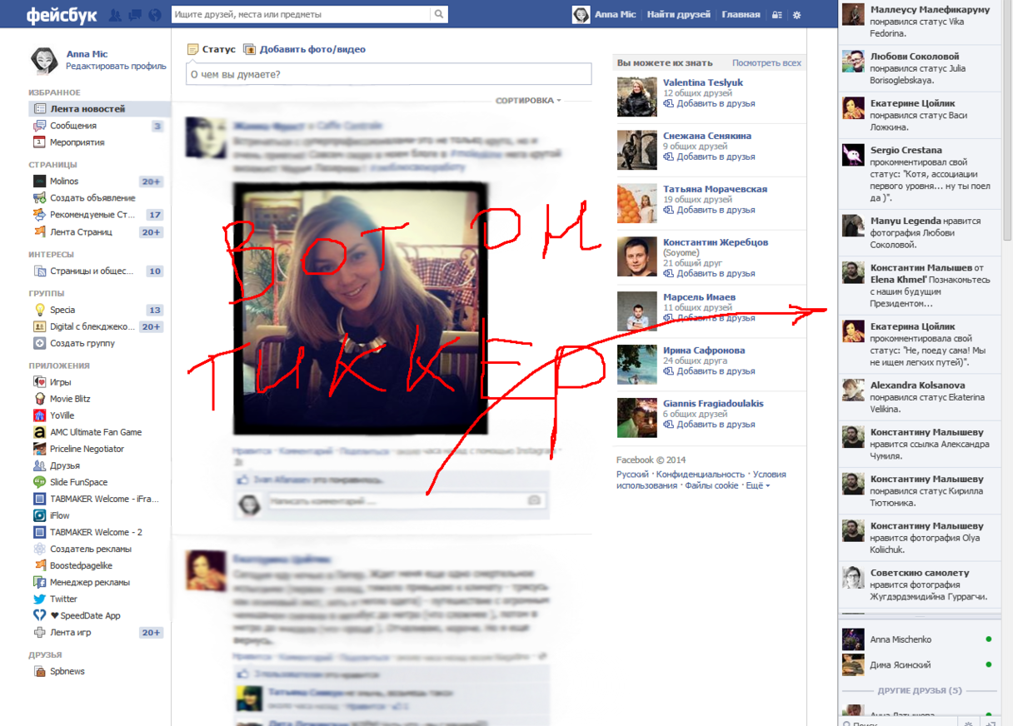Open the notifications globe icon

[154, 15]
